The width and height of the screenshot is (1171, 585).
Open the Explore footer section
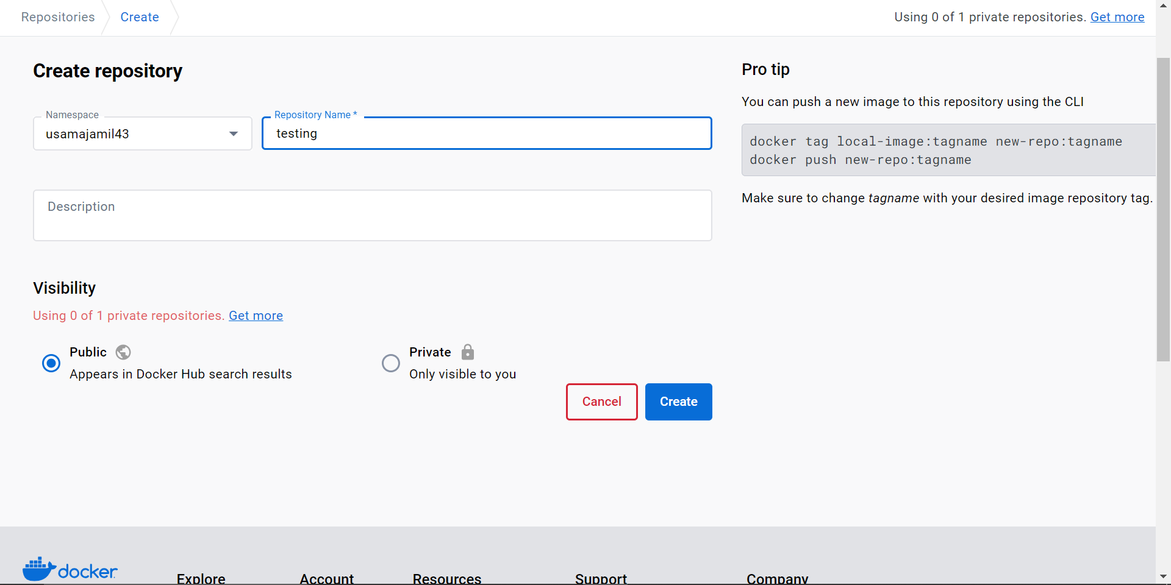pos(201,578)
